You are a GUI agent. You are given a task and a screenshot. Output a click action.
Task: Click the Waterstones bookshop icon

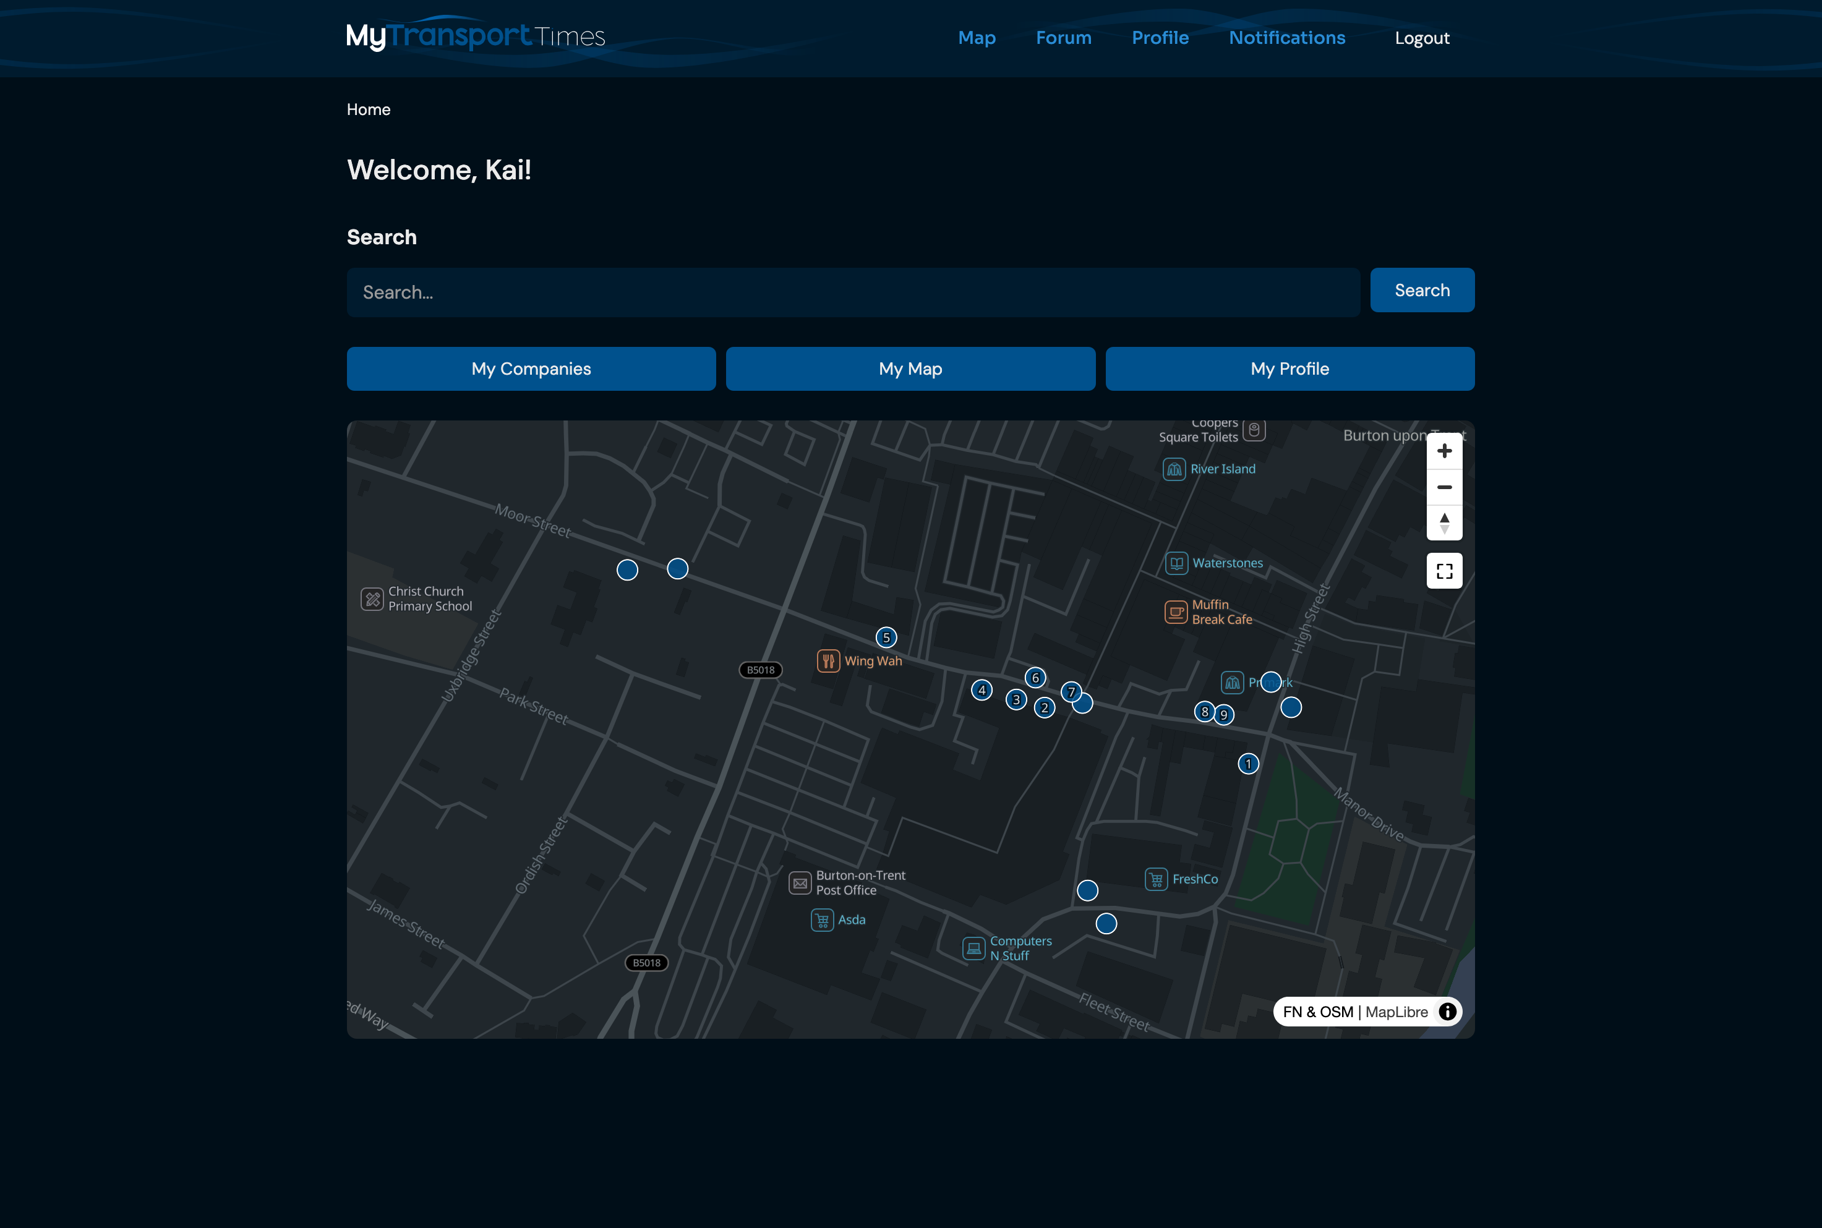(x=1176, y=563)
